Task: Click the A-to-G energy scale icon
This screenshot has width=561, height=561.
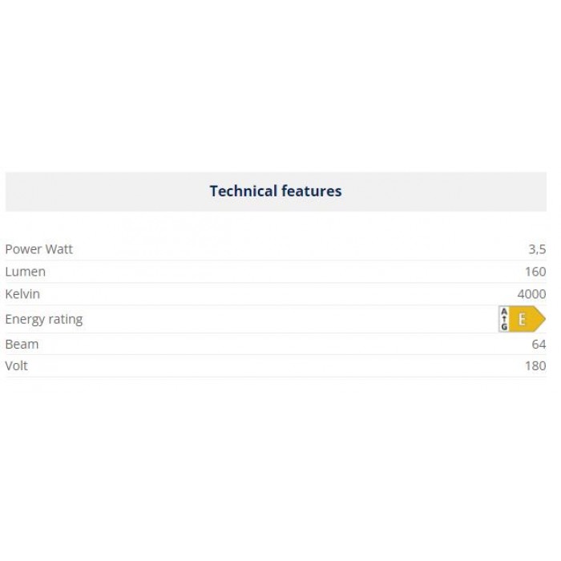Action: pos(504,319)
